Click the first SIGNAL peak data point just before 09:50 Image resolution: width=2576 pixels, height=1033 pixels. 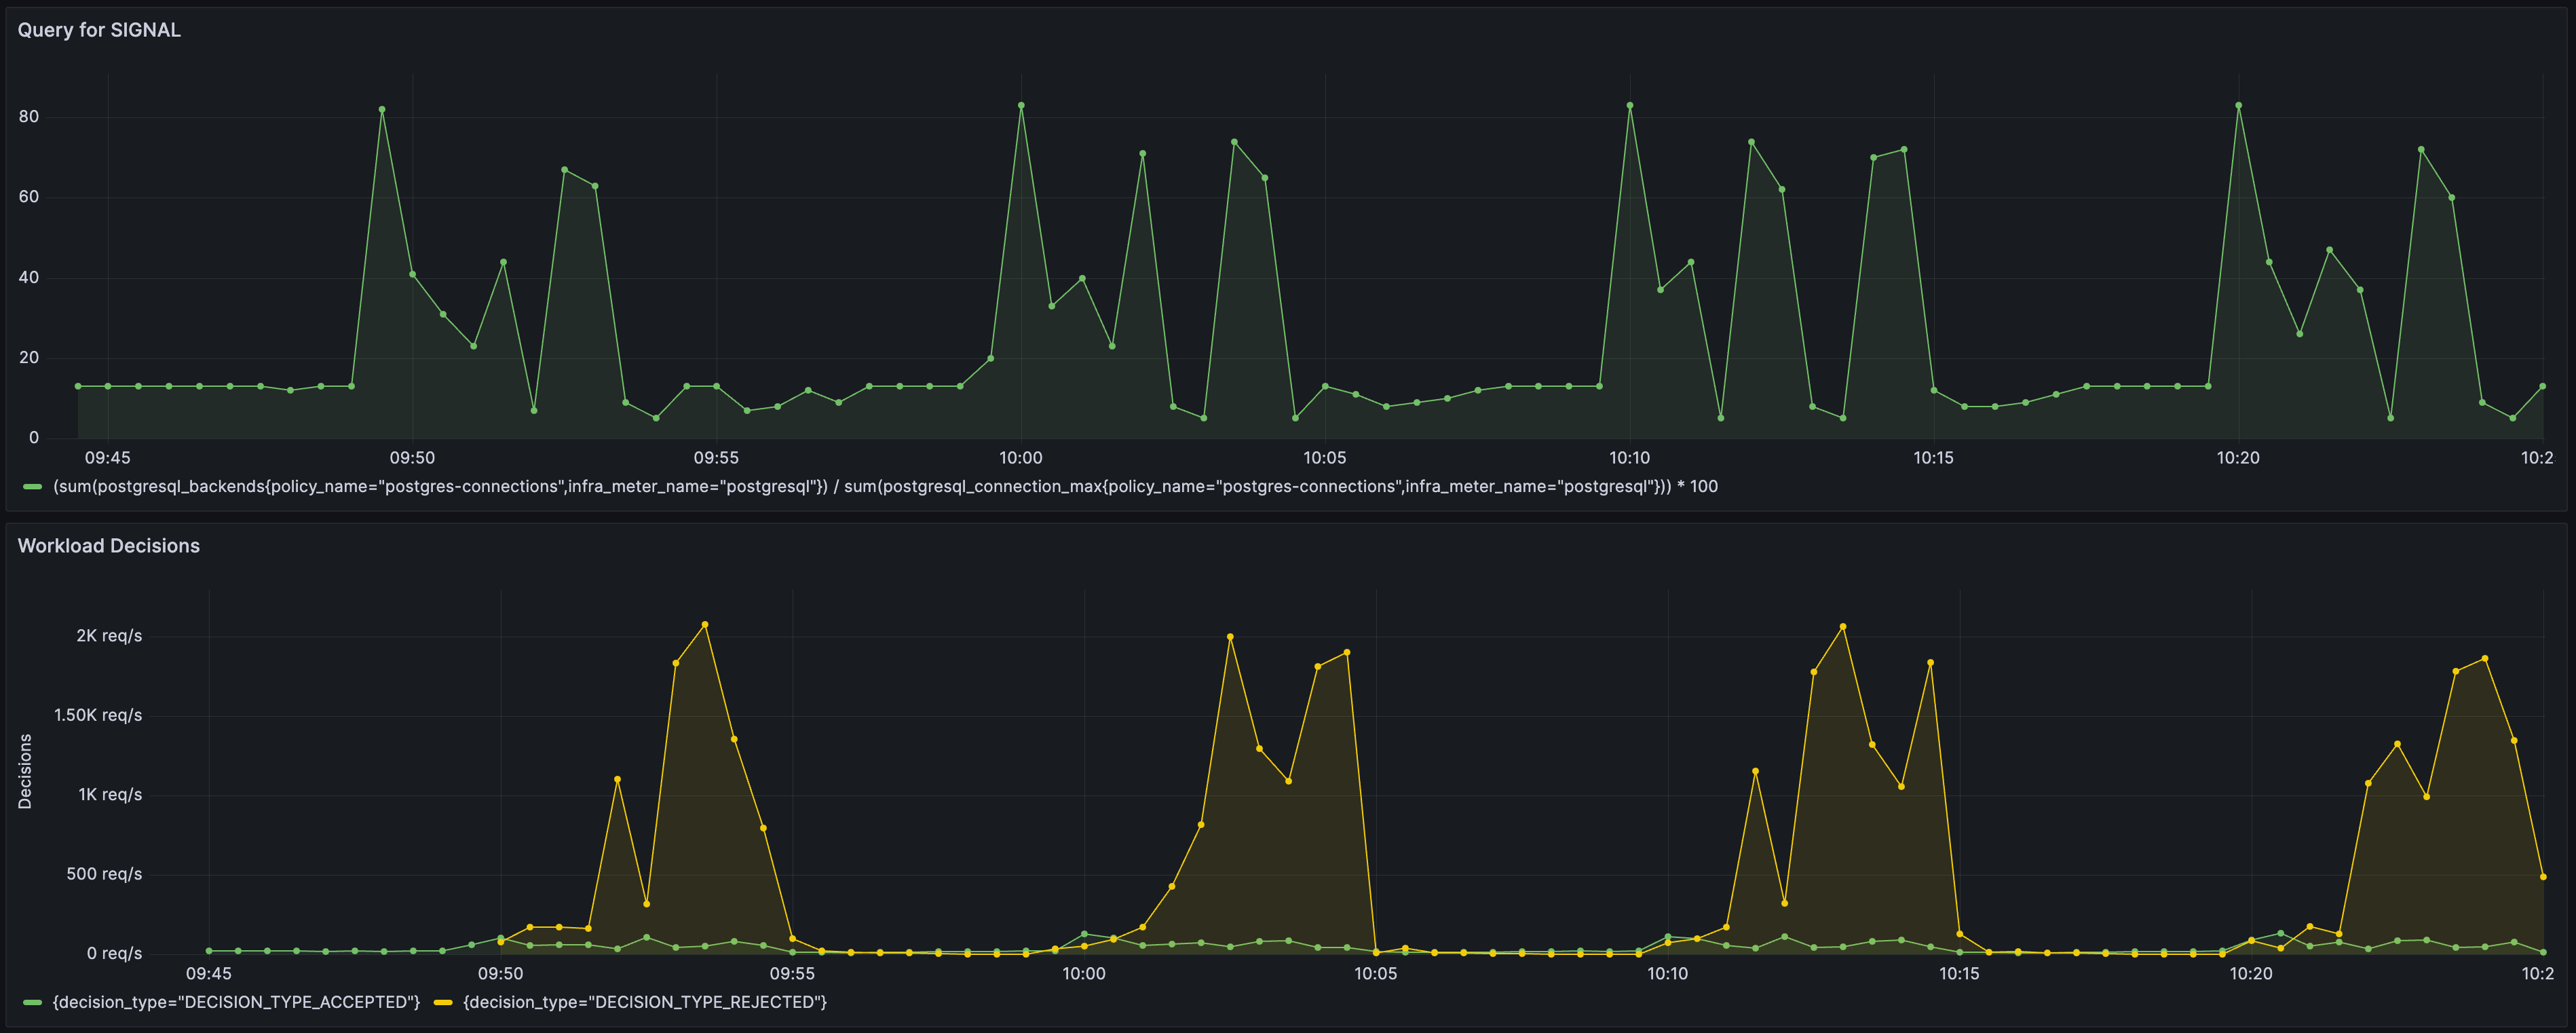tap(382, 110)
